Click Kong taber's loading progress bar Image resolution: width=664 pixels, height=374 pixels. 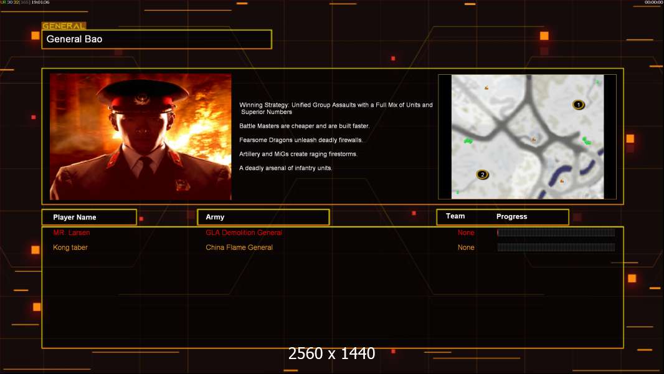click(x=556, y=247)
